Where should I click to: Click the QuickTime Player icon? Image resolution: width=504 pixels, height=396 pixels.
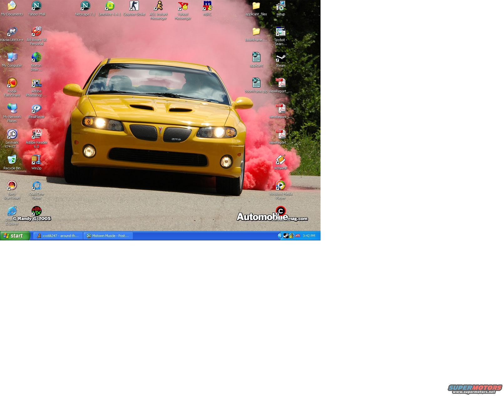36,190
